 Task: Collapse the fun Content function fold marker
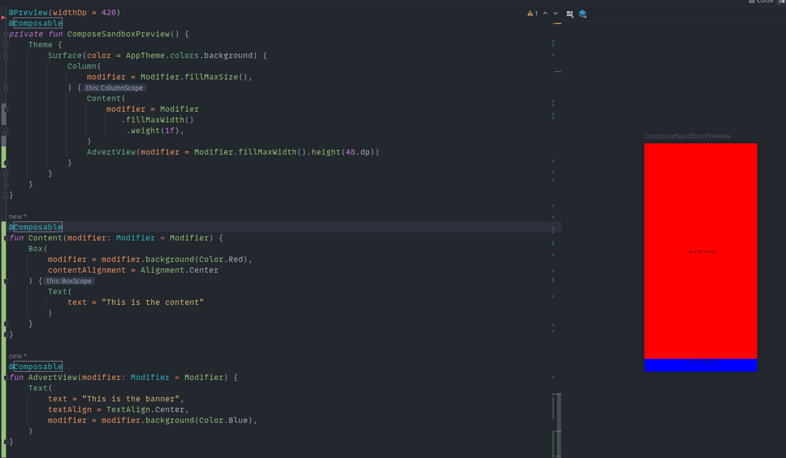point(6,238)
